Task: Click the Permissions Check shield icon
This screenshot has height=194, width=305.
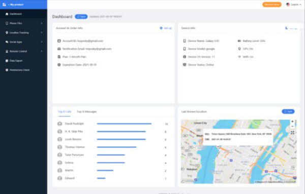Action: tap(7, 70)
